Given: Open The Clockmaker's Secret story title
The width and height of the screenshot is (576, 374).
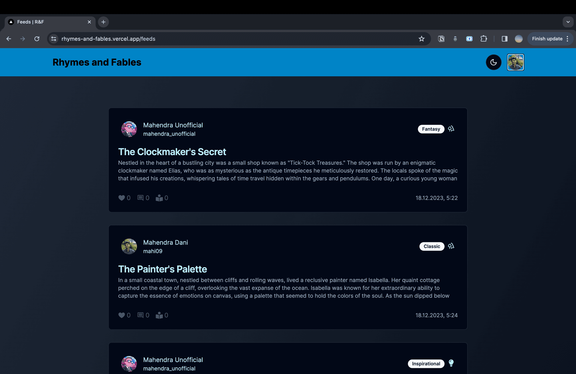Looking at the screenshot, I should coord(172,152).
